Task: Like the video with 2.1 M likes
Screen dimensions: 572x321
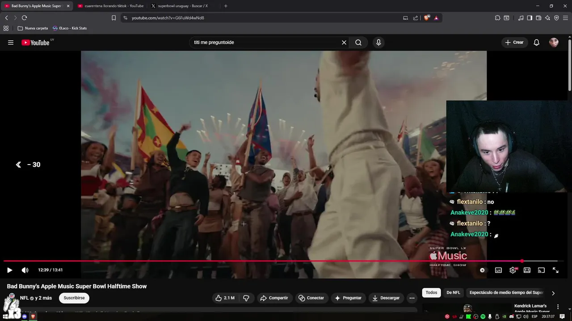Action: [x=225, y=298]
